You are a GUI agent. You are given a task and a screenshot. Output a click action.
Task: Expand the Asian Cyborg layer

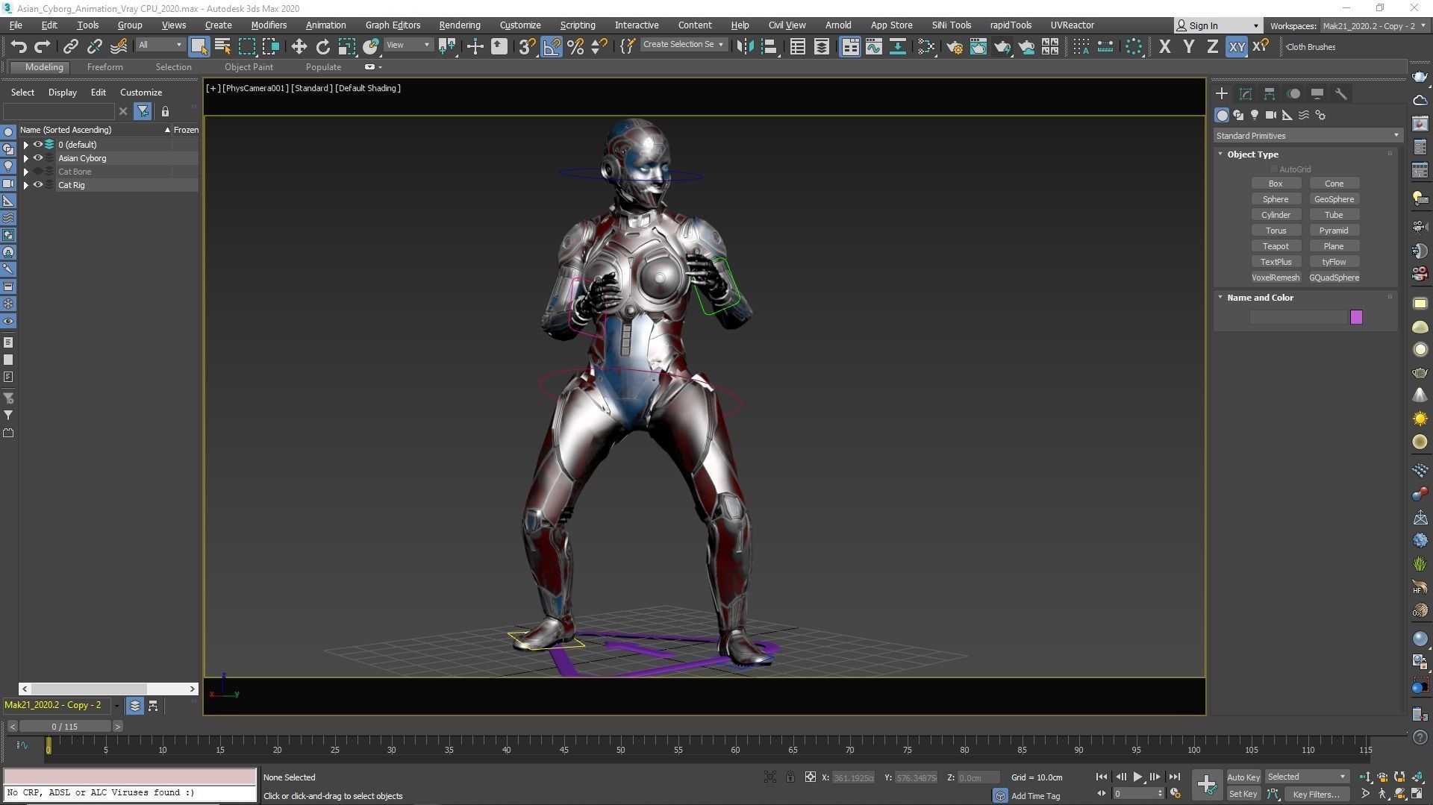pyautogui.click(x=26, y=158)
